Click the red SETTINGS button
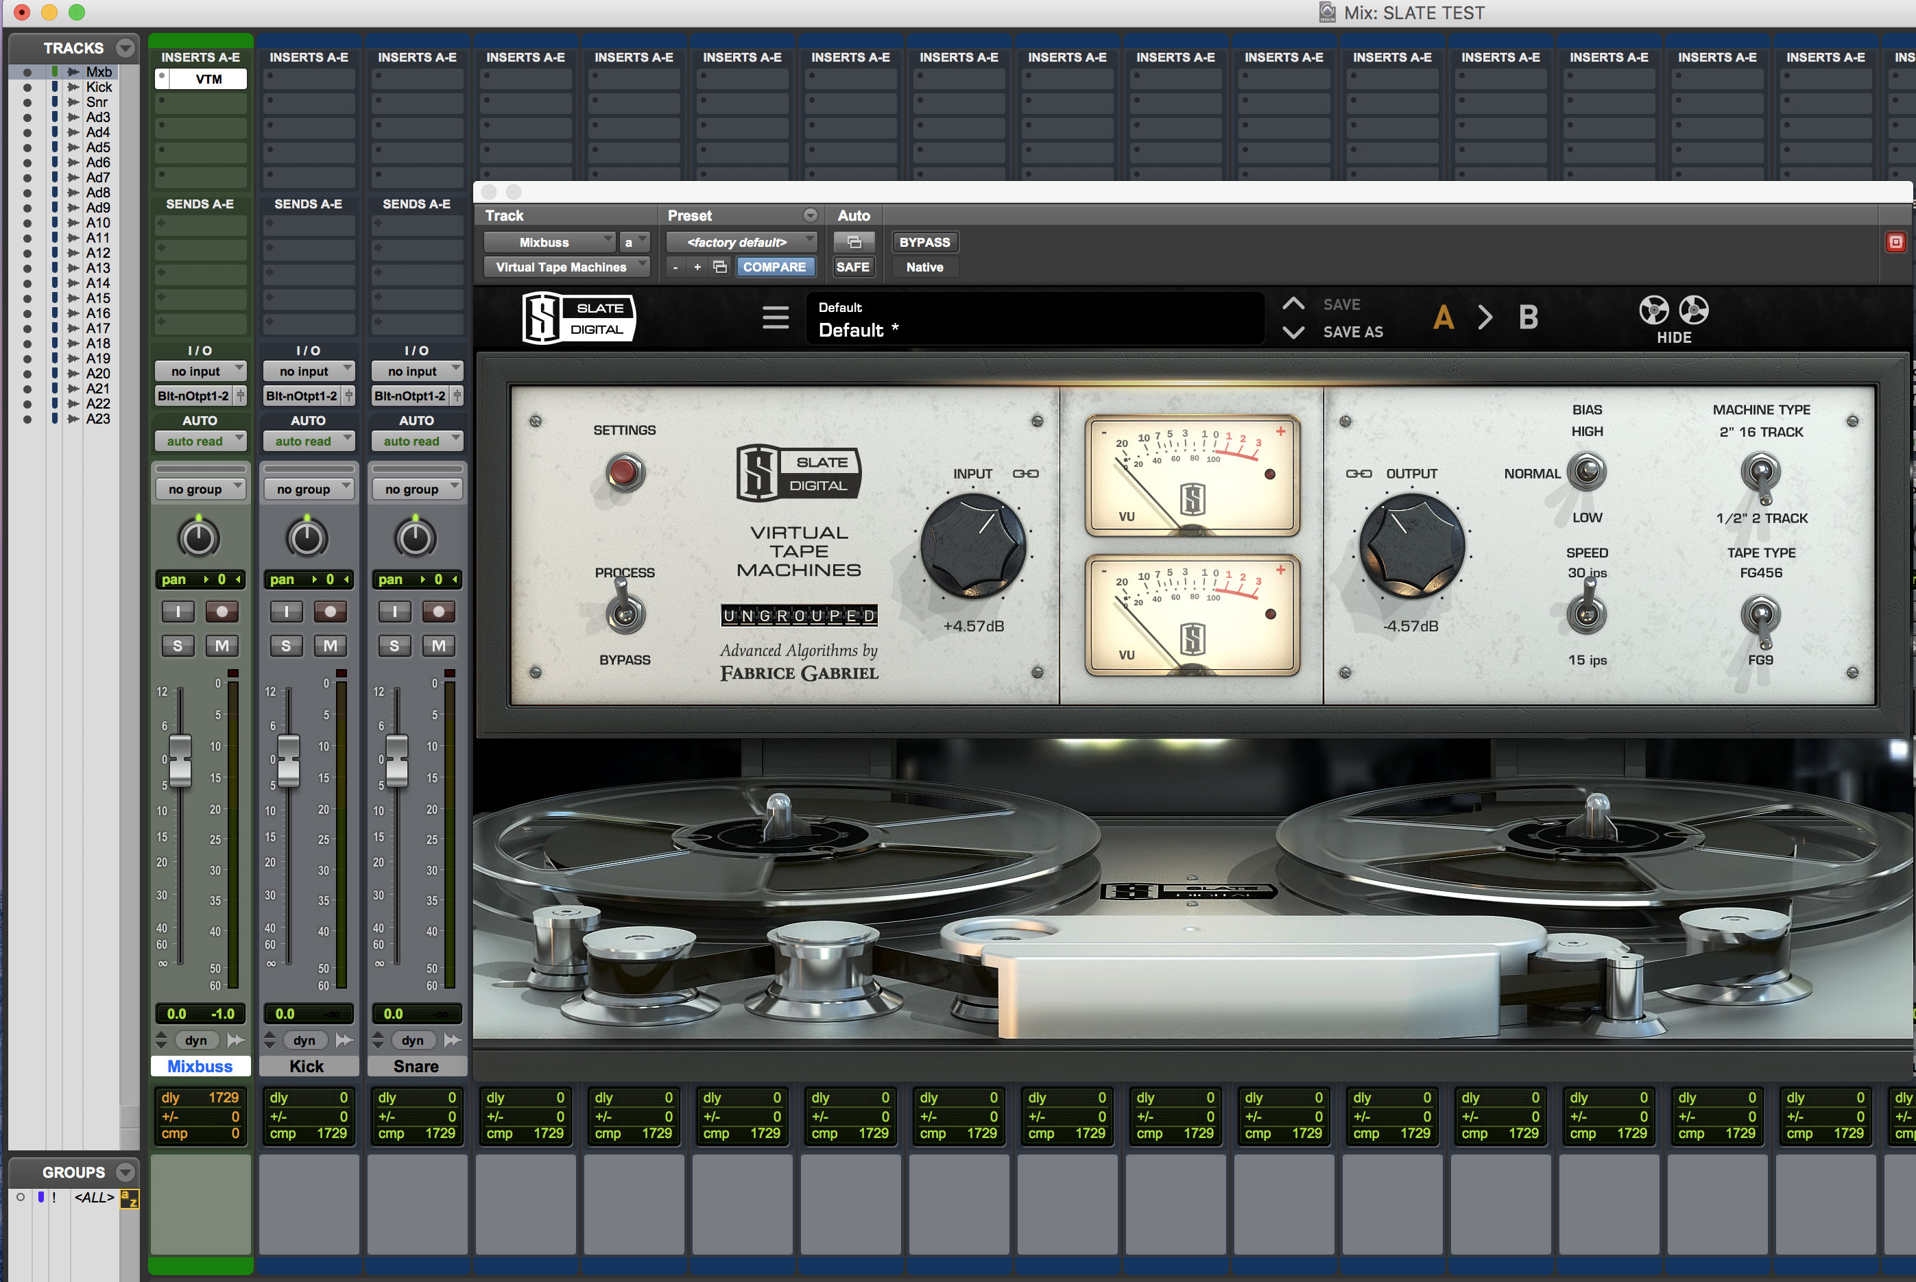1916x1282 pixels. (624, 472)
